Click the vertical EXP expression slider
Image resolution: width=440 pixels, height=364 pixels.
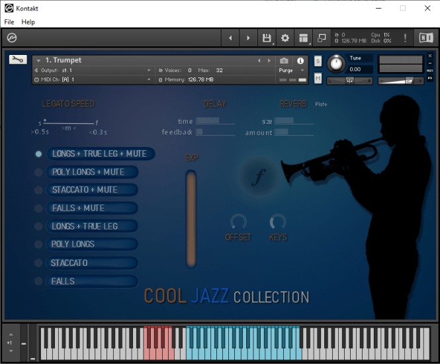coord(191,218)
